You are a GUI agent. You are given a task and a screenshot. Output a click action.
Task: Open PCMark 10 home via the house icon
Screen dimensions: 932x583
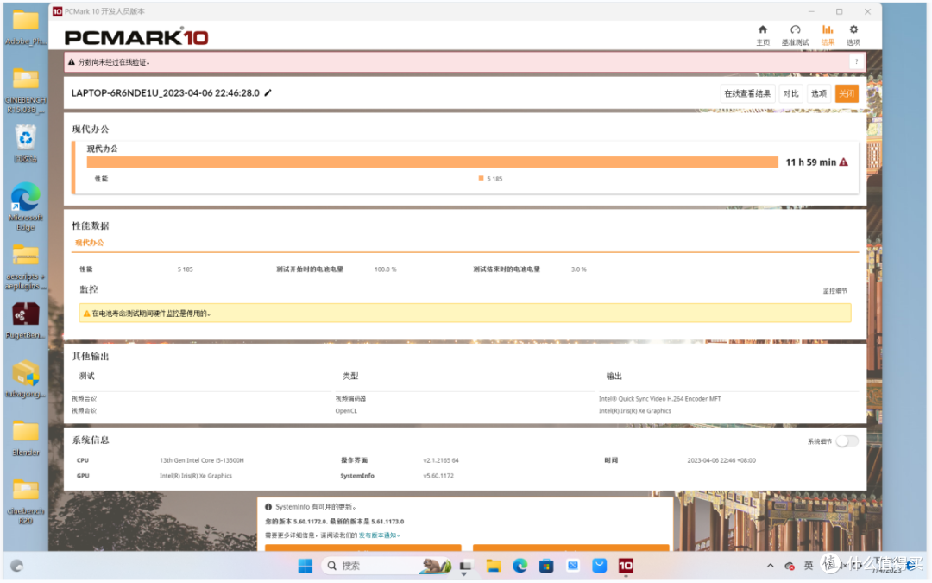[x=763, y=32]
